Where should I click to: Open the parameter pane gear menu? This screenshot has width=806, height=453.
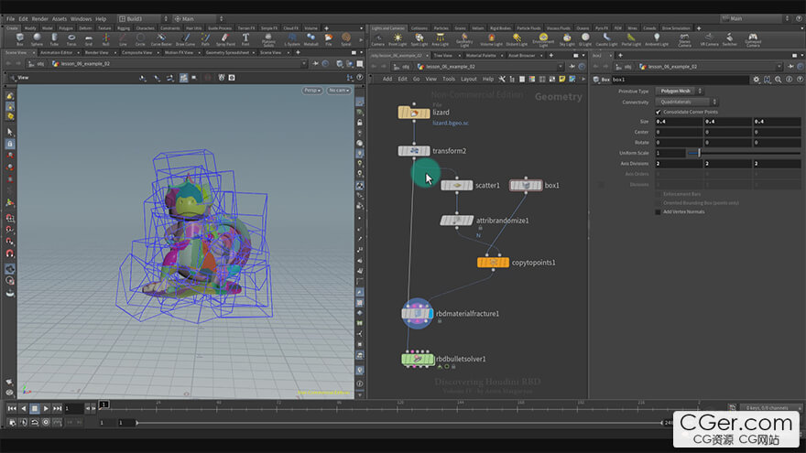(x=757, y=80)
